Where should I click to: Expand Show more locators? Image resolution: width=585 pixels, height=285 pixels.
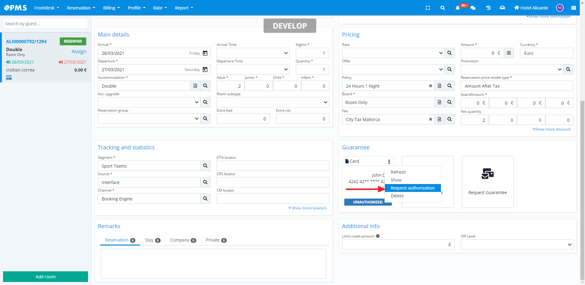pos(307,208)
